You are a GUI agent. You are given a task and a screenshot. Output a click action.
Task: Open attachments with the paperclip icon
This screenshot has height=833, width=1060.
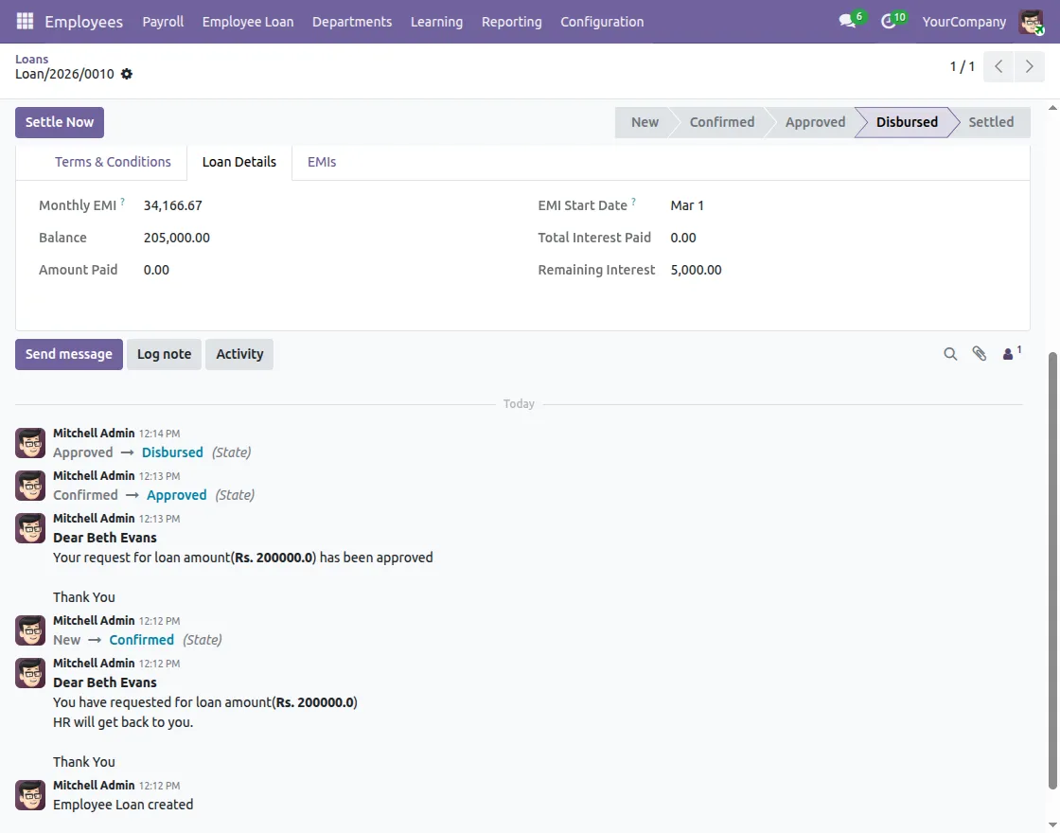[980, 354]
